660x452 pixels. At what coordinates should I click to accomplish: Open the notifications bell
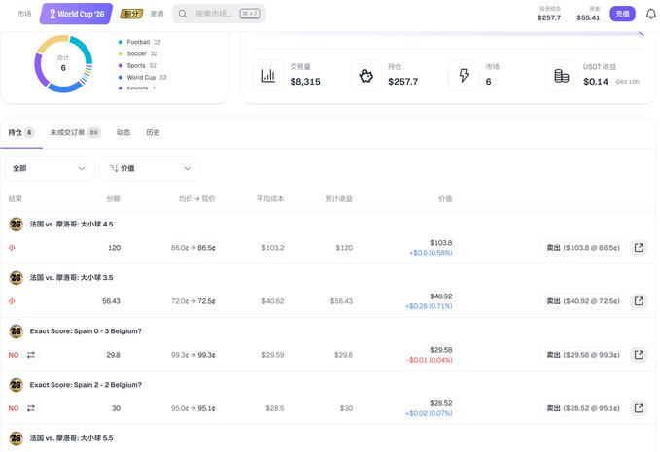650,14
